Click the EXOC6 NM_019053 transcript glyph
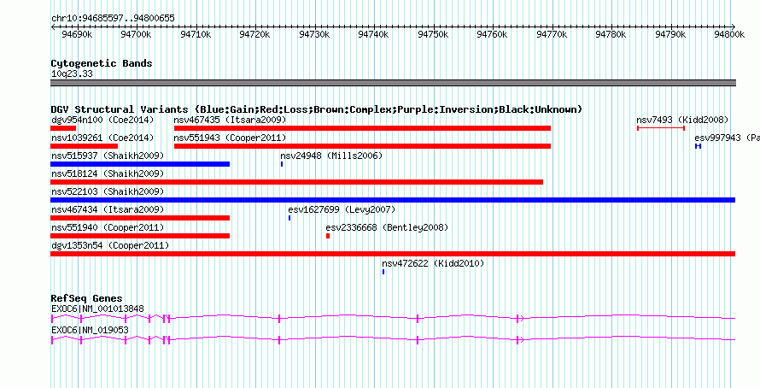 click(393, 339)
